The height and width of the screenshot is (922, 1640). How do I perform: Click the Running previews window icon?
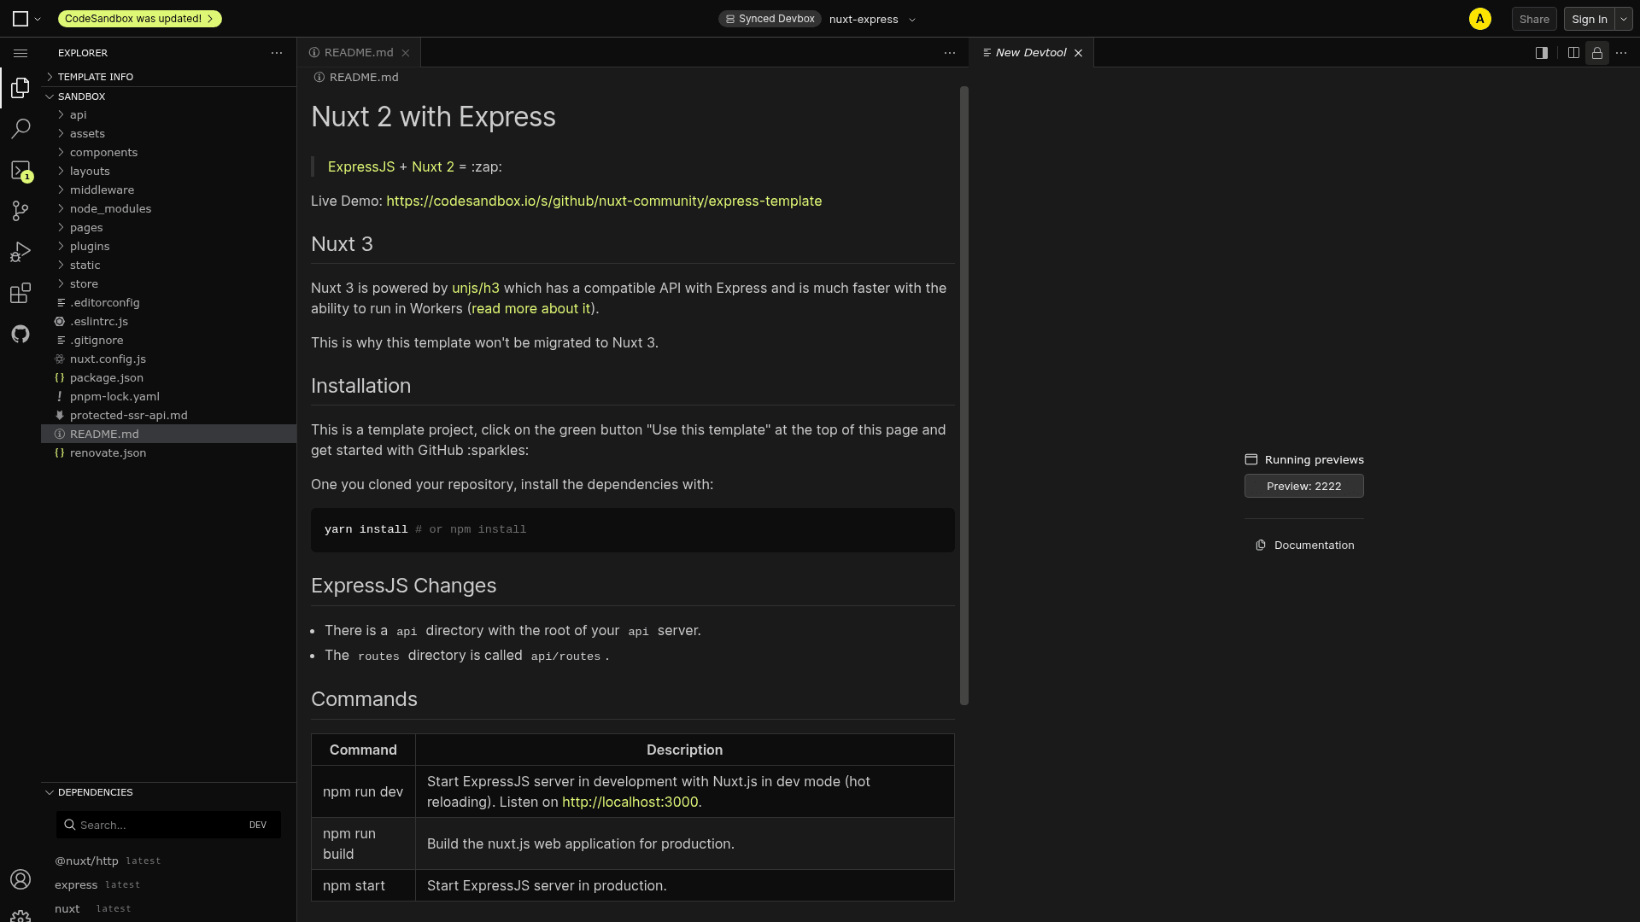[x=1251, y=459]
